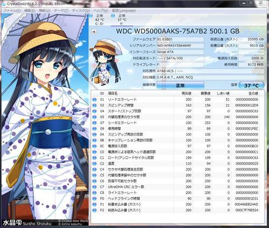269x228 pixels.
Task: Click status icon for ID 03 row
Action: point(94,105)
